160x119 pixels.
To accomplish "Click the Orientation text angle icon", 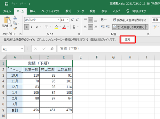I will pyautogui.click(x=103, y=20).
